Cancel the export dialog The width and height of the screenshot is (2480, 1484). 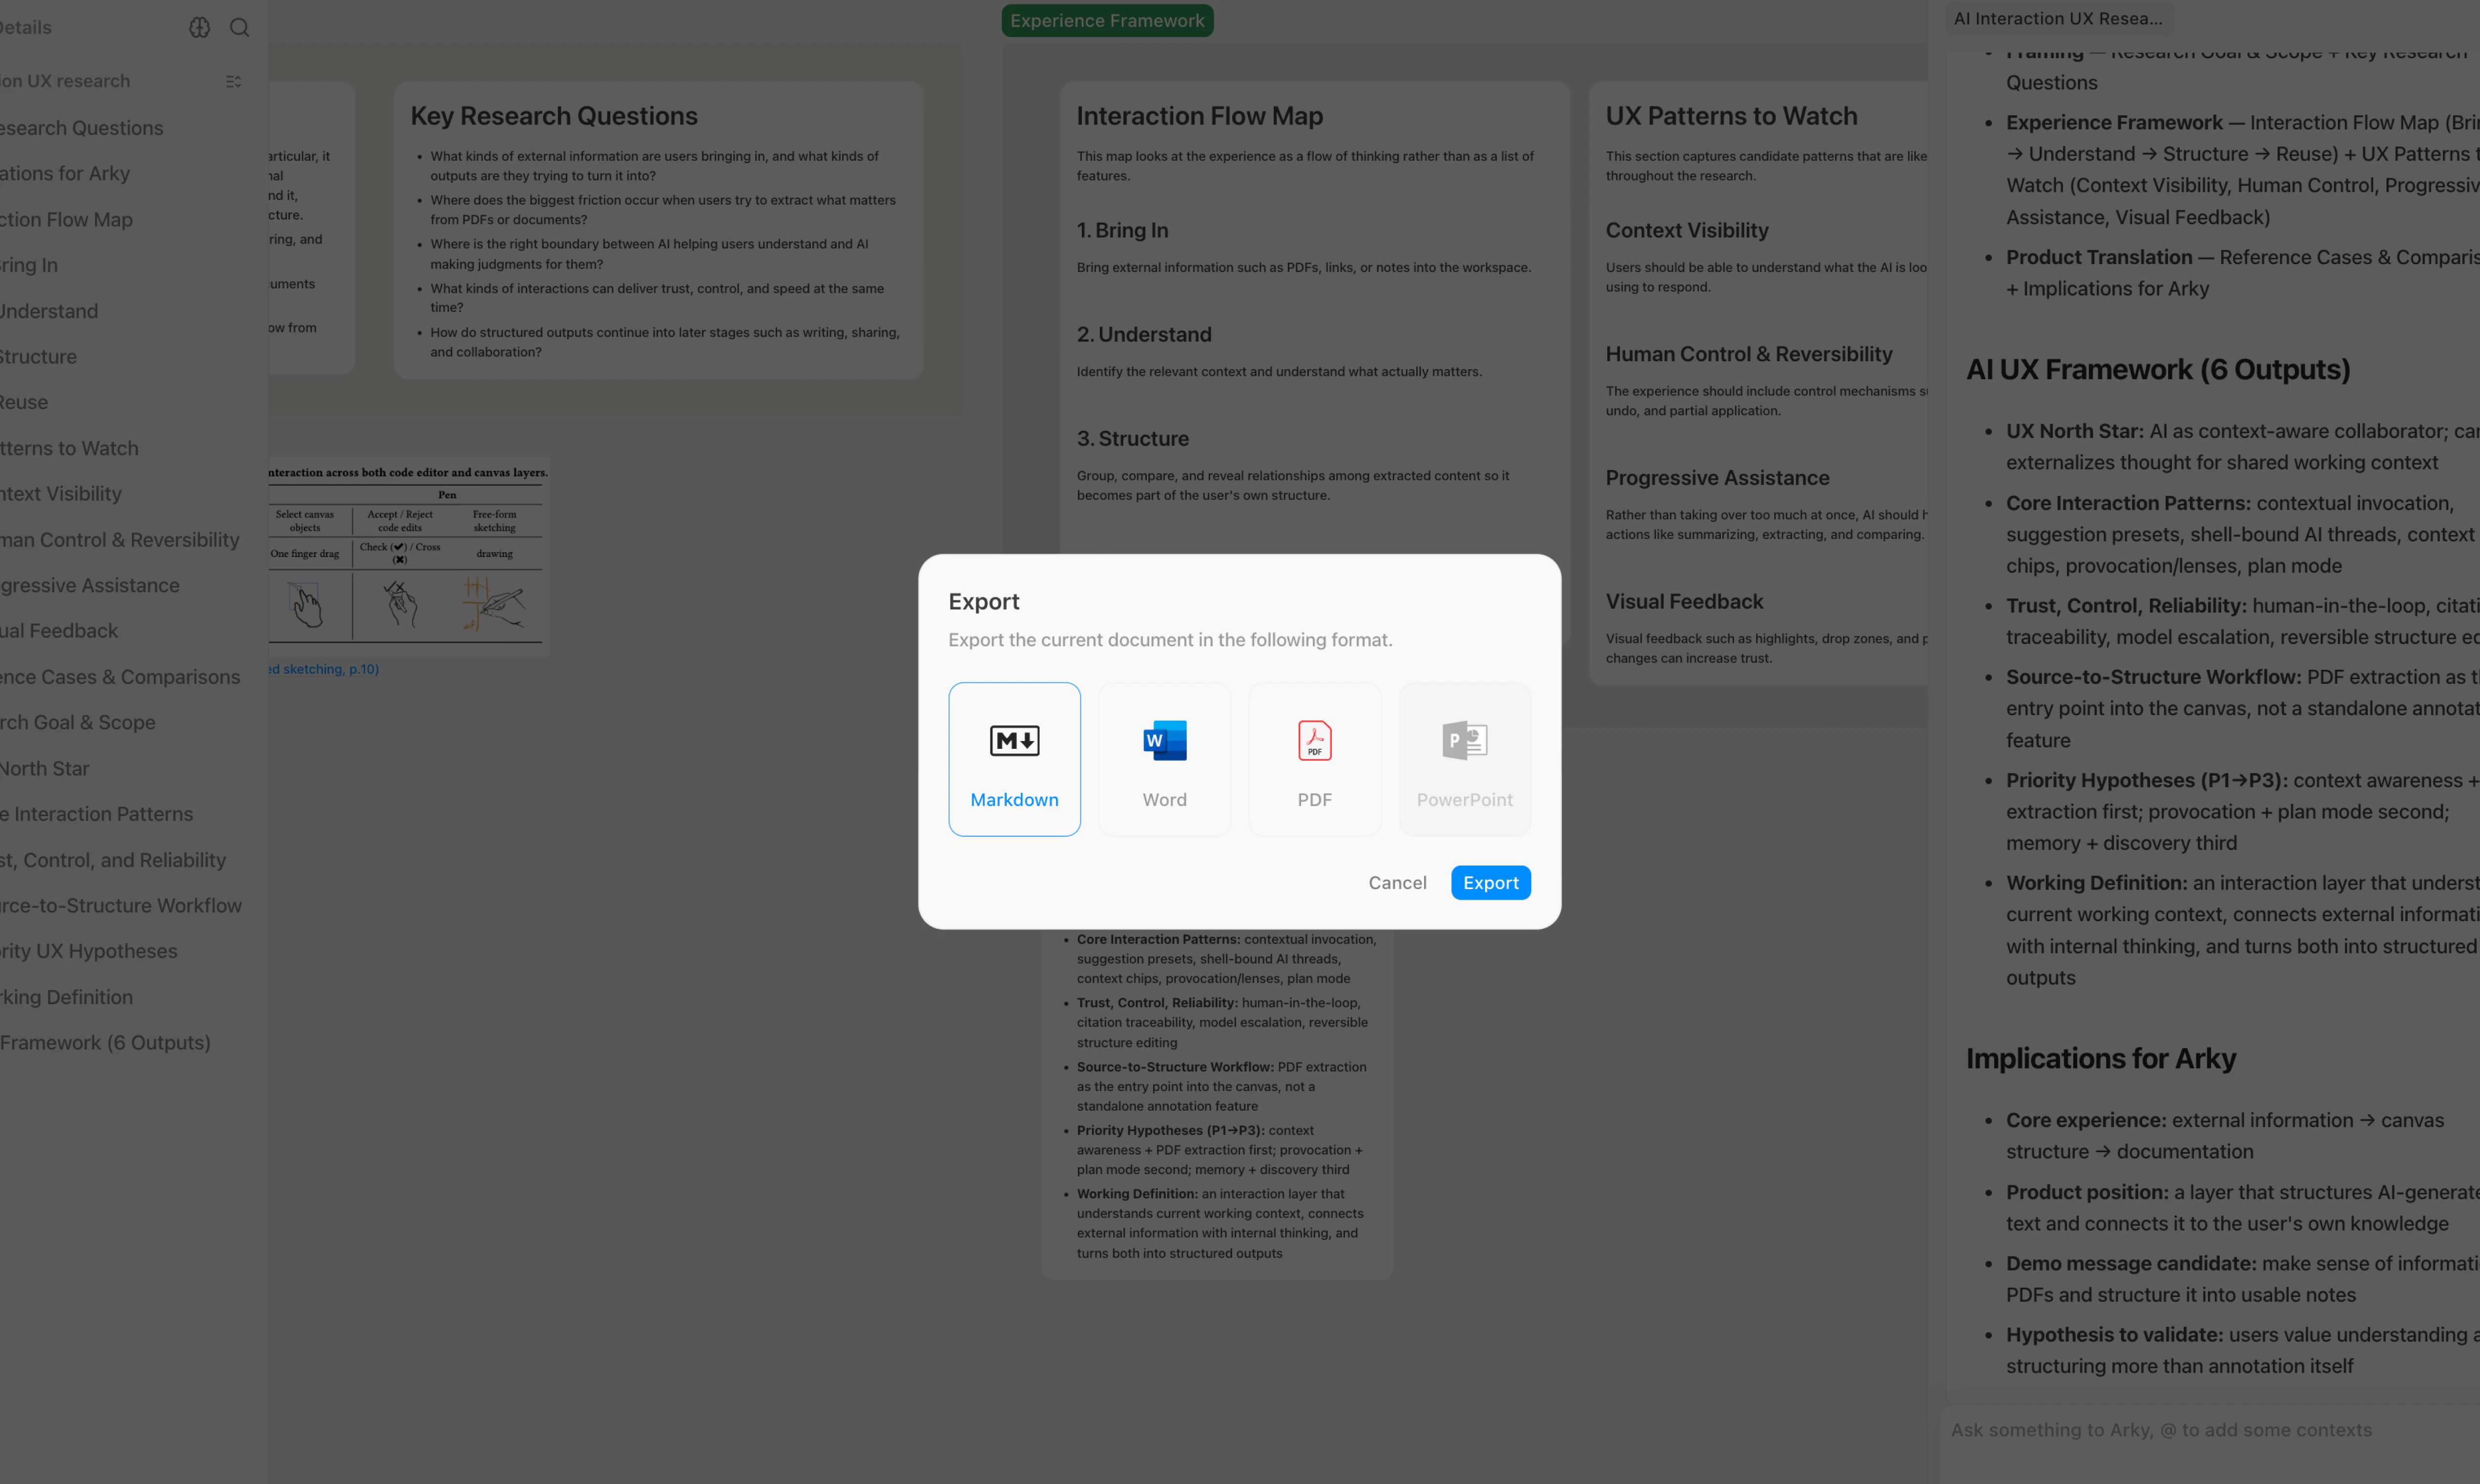pyautogui.click(x=1397, y=882)
